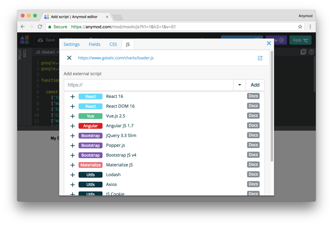
Task: Open Docs for React 16
Action: pos(253,96)
